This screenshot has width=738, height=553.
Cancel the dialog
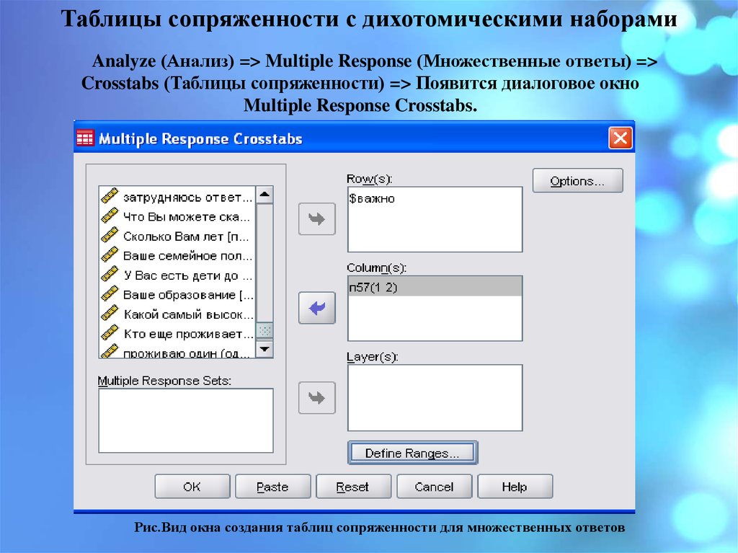pos(434,487)
